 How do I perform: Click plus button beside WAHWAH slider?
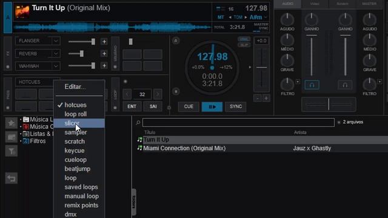click(104, 66)
